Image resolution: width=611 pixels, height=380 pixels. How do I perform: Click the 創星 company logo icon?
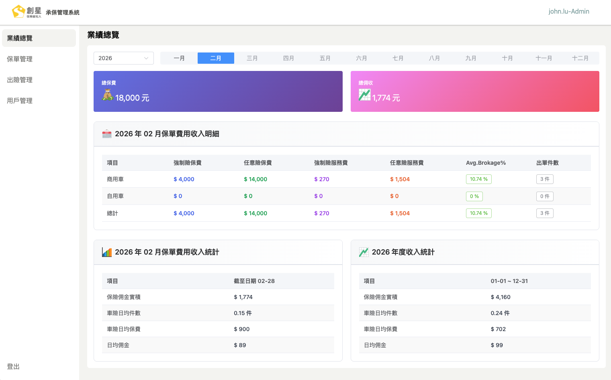[27, 11]
